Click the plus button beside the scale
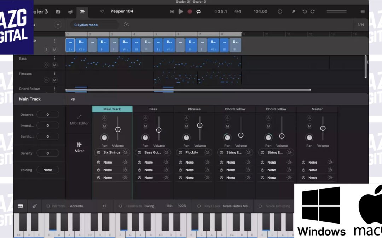The width and height of the screenshot is (382, 238). (58, 25)
